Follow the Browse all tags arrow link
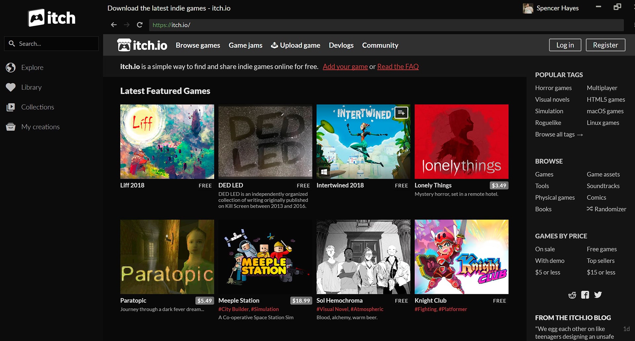Viewport: 635px width, 341px height. click(558, 134)
